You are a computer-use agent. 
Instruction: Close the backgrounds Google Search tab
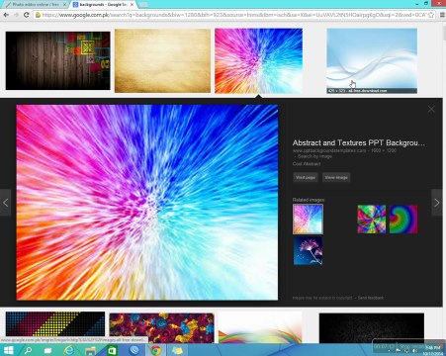pos(133,5)
